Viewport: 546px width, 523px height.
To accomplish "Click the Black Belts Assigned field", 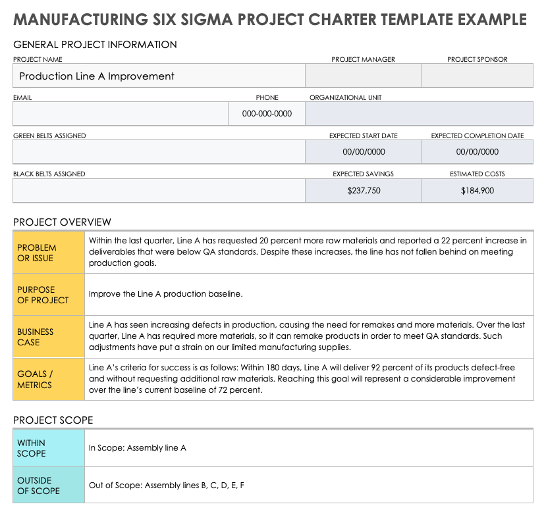I will tap(158, 191).
